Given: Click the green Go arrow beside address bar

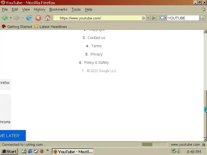Looking at the screenshot, I should [x=153, y=18].
